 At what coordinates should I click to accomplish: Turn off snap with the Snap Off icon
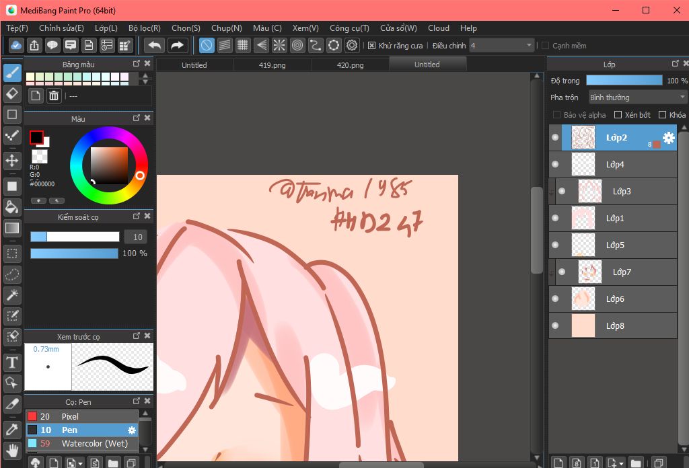click(x=207, y=45)
